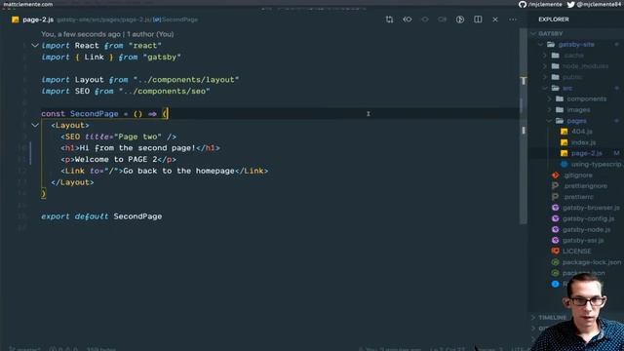Open gatsby-config.js in explorer

(588, 218)
